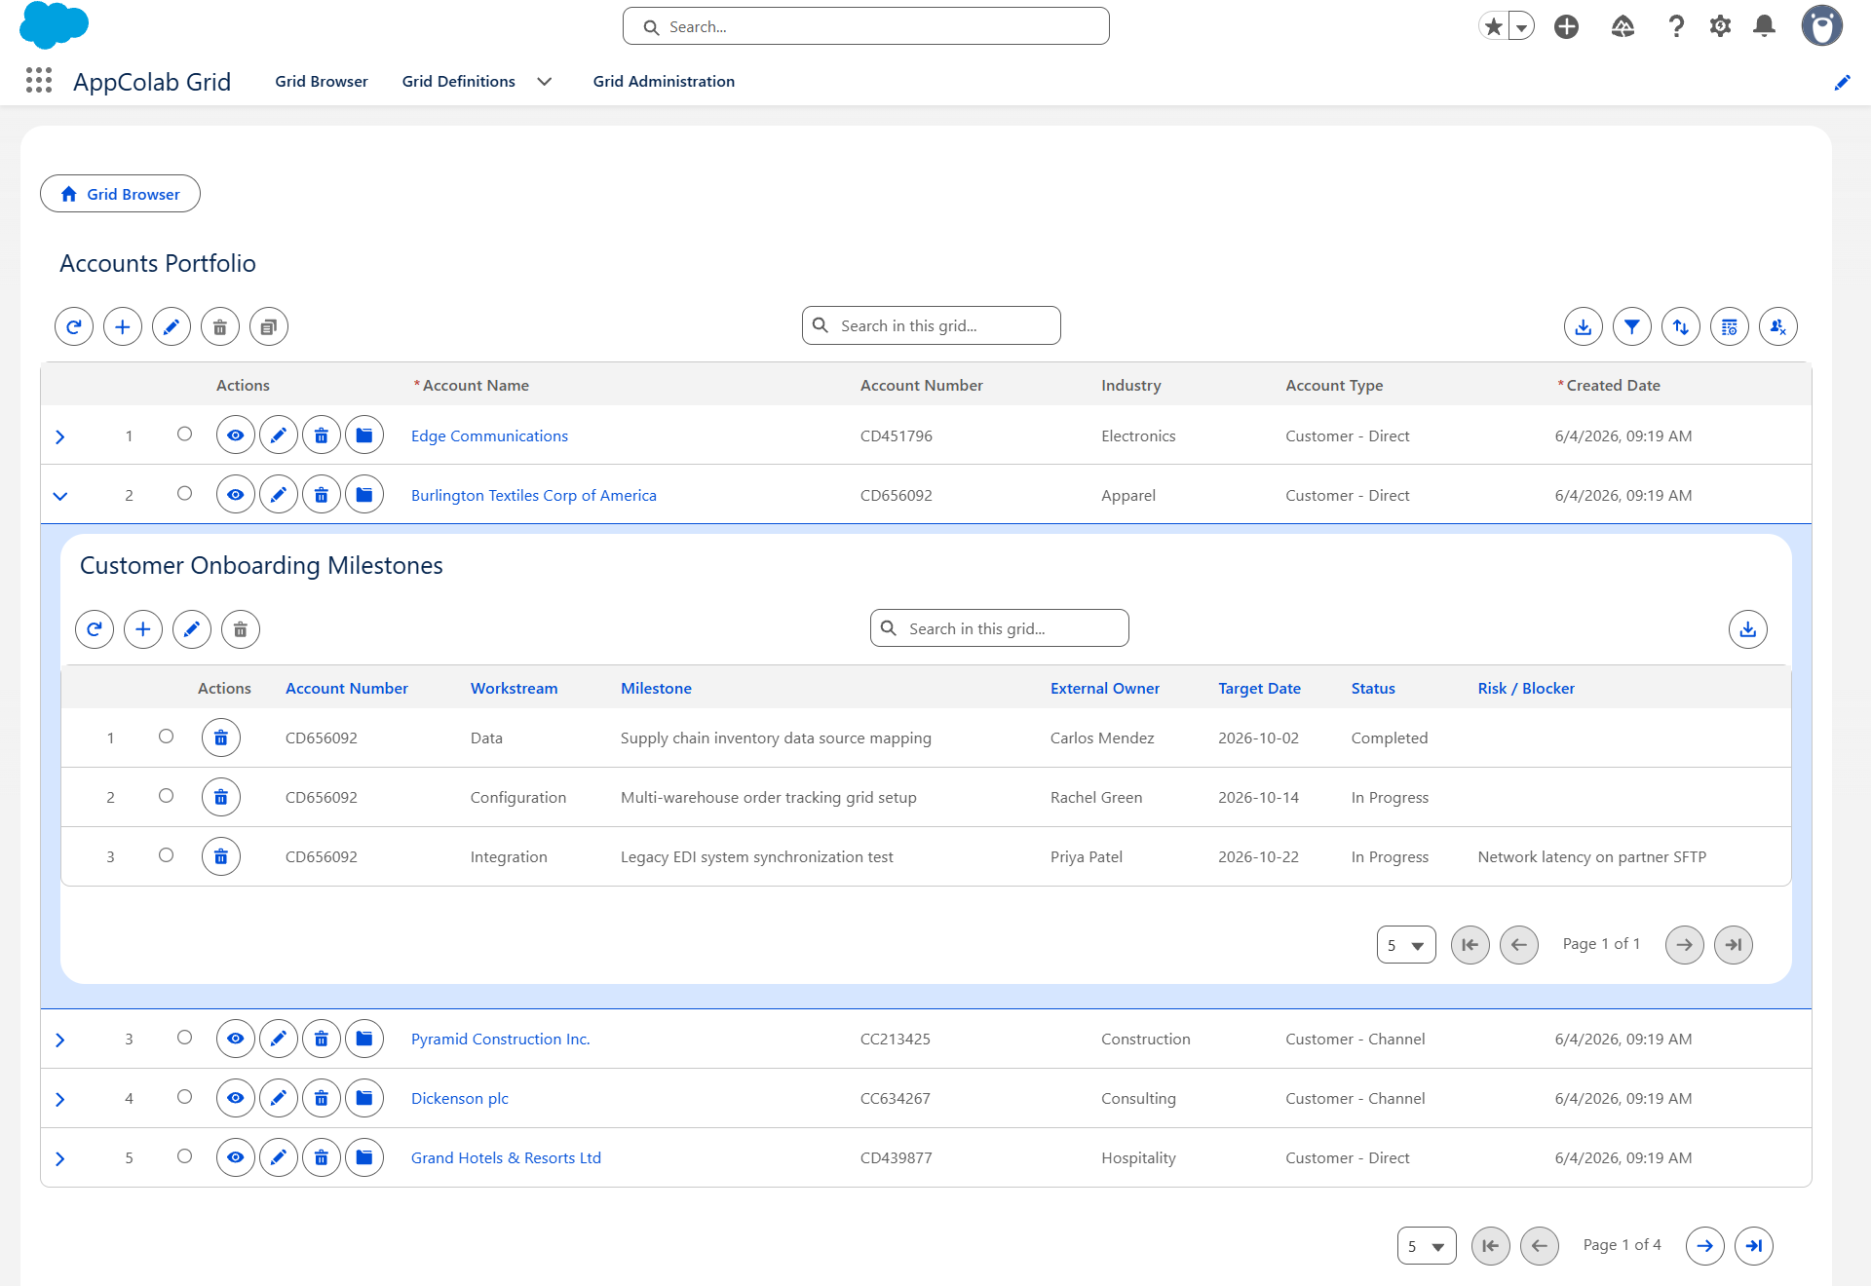Select the Pyramid Construction row radio button
The image size is (1871, 1286).
pos(185,1038)
